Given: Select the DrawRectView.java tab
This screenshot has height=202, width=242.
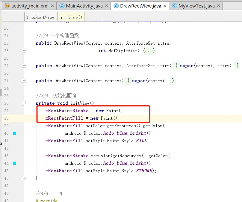Looking at the screenshot, I should pos(140,6).
